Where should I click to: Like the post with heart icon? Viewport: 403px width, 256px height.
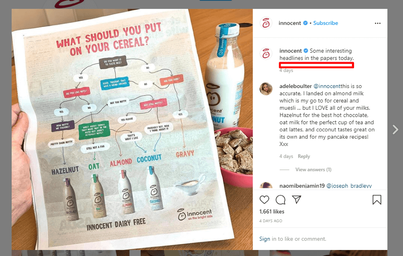(264, 200)
